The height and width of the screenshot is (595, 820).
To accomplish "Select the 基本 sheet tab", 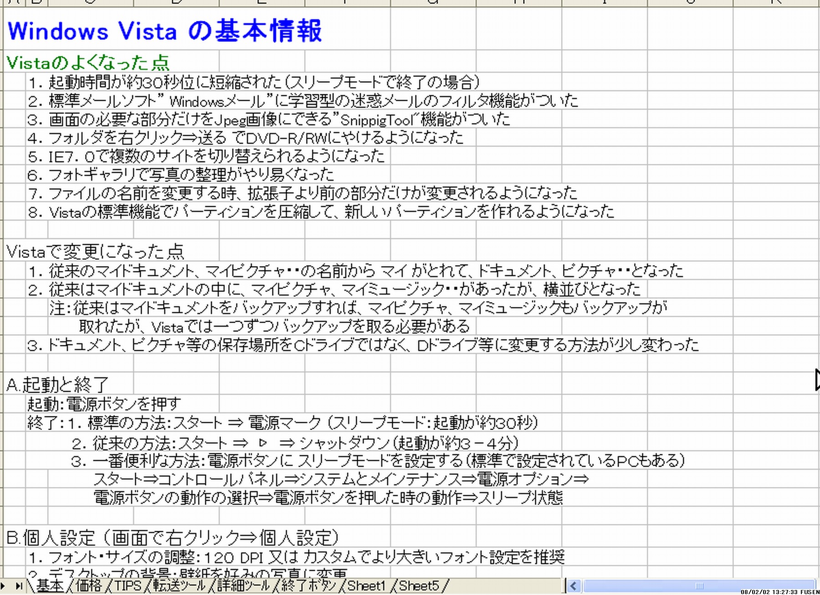I will pyautogui.click(x=49, y=586).
